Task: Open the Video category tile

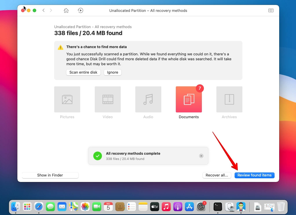Action: tap(108, 99)
